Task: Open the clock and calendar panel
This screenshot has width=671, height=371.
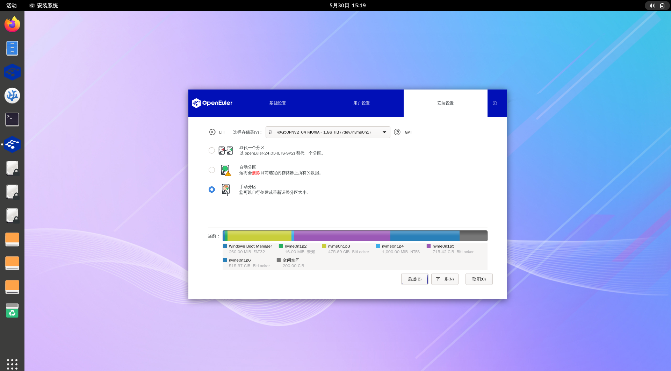Action: point(347,6)
